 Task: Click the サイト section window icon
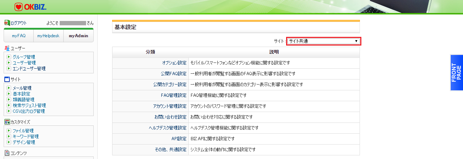coord(7,79)
